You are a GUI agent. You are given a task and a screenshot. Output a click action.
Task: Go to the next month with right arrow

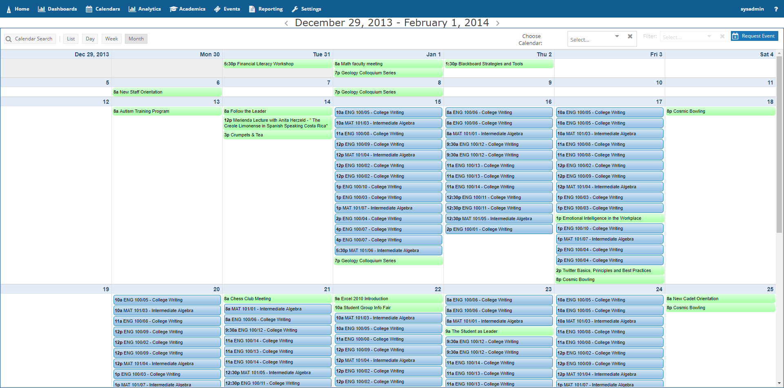497,23
